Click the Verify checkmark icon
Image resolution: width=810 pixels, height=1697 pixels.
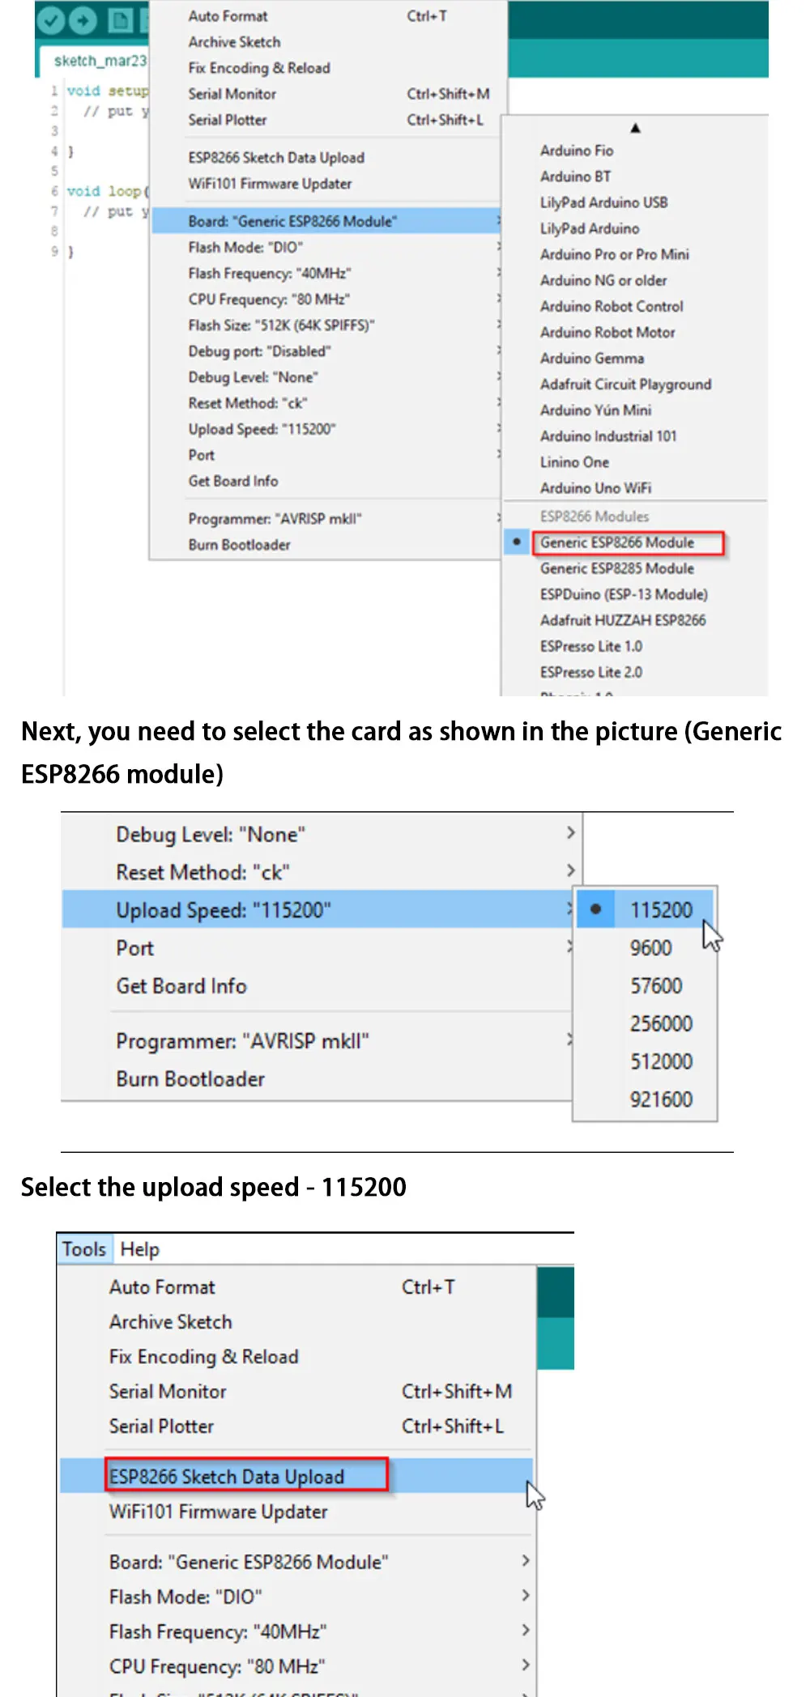point(50,20)
